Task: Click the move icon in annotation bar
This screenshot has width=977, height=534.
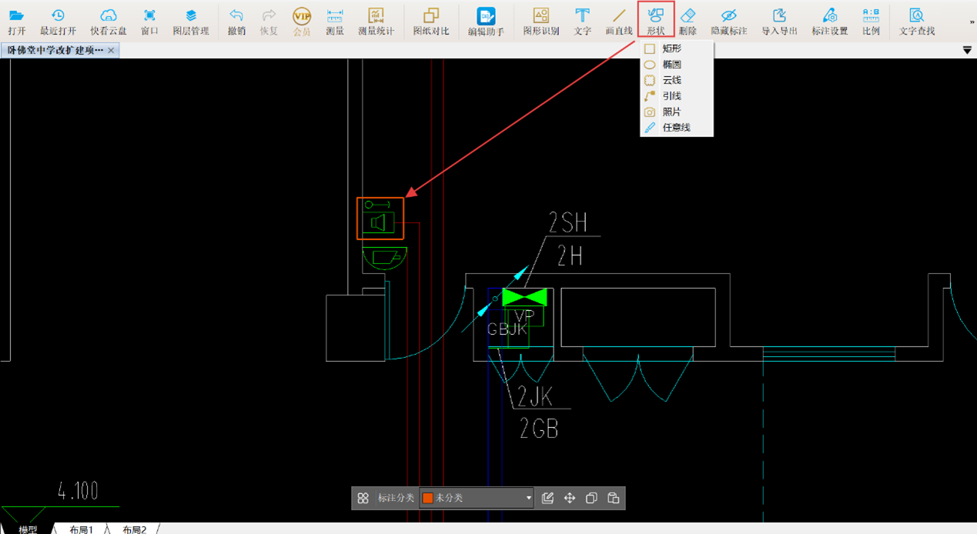Action: [x=570, y=499]
